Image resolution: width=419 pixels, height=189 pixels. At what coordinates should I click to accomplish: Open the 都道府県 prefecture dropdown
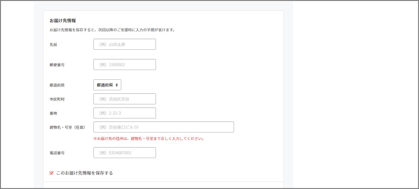(107, 85)
